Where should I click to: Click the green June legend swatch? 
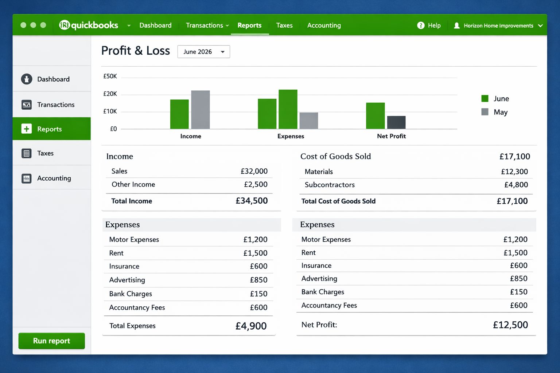[485, 98]
